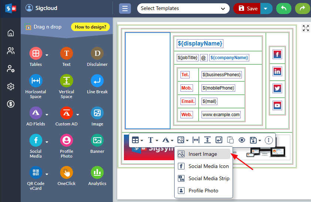Select the Profile Photo sidebar icon
Screen dimensions: 311x202
67,140
